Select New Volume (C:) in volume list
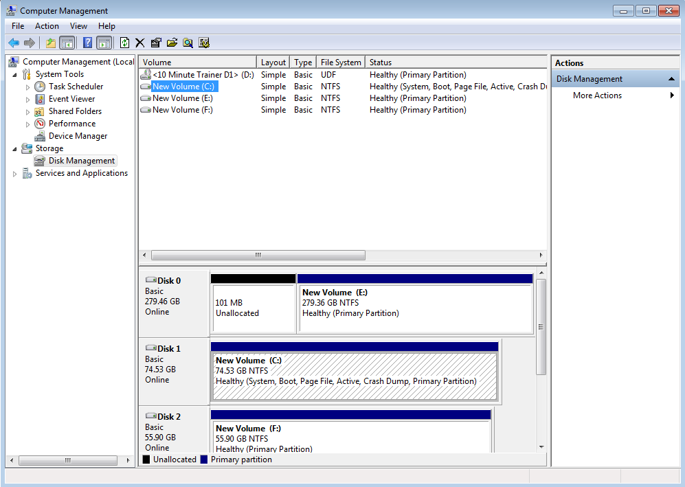This screenshot has width=685, height=487. point(343,87)
